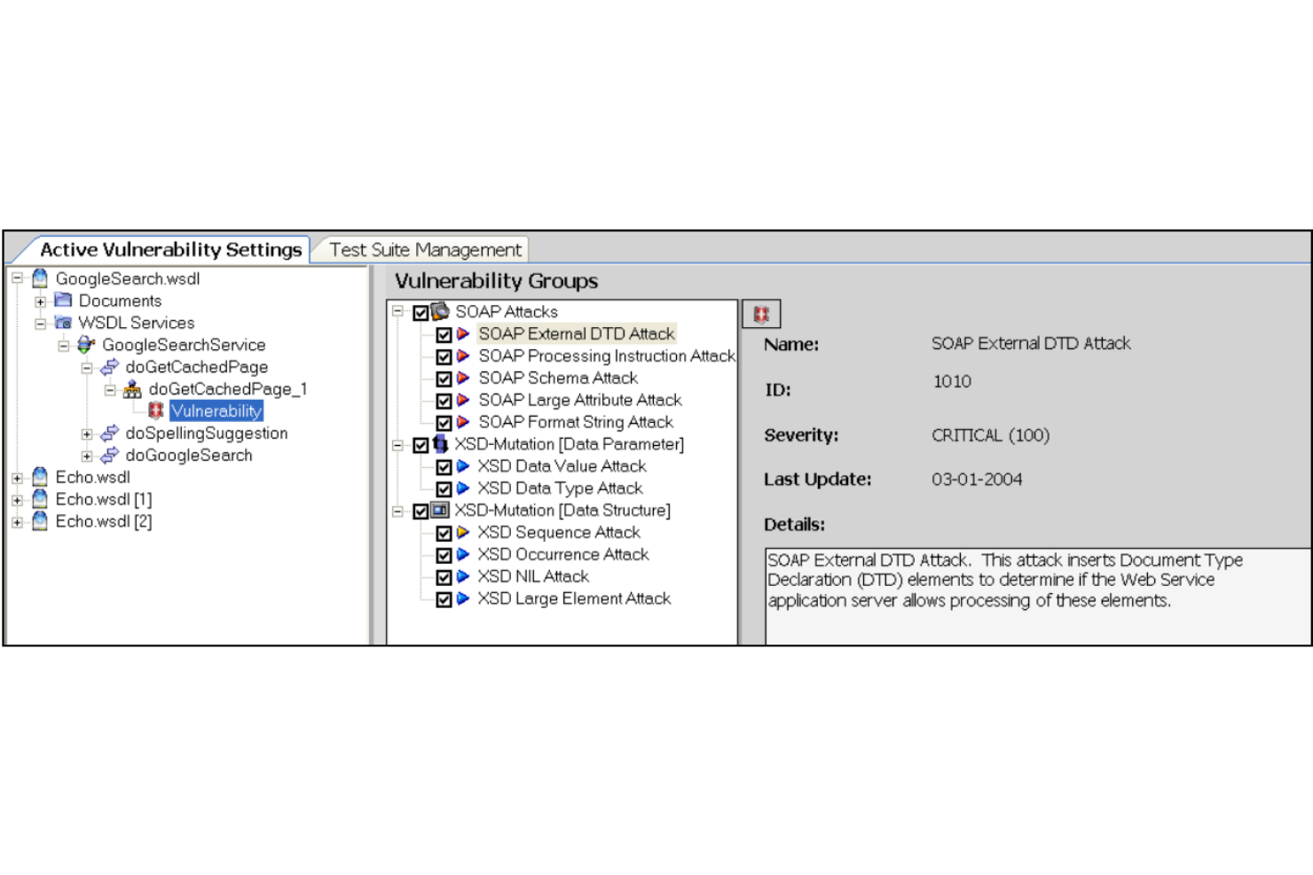
Task: Click the doGetCachedPage_1 test icon
Action: [x=132, y=389]
